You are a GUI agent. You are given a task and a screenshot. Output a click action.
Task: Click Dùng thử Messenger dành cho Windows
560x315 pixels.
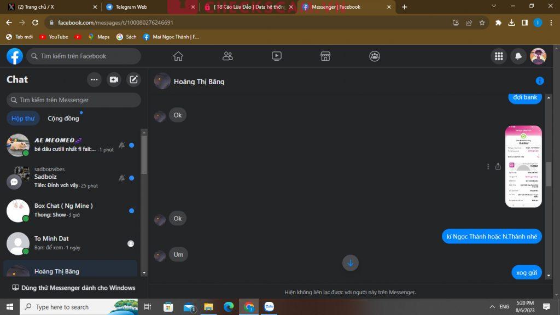74,288
